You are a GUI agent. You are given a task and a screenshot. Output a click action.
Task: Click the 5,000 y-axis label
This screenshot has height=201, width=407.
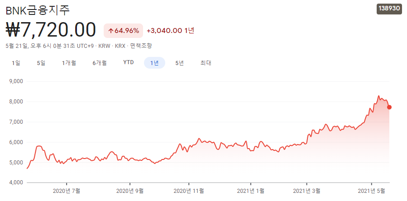point(17,163)
